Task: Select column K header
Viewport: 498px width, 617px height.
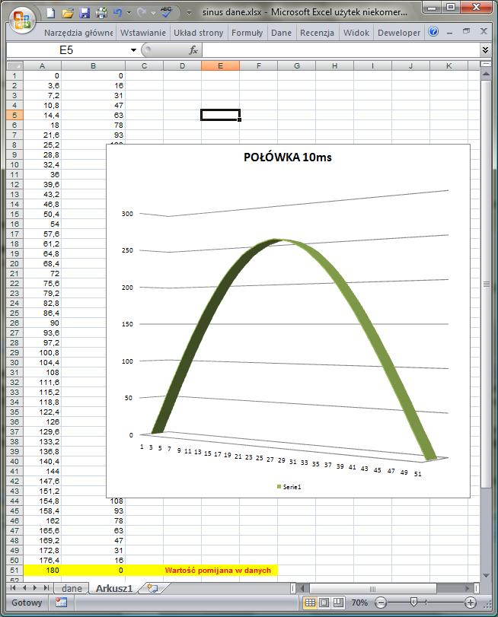Action: [449, 65]
